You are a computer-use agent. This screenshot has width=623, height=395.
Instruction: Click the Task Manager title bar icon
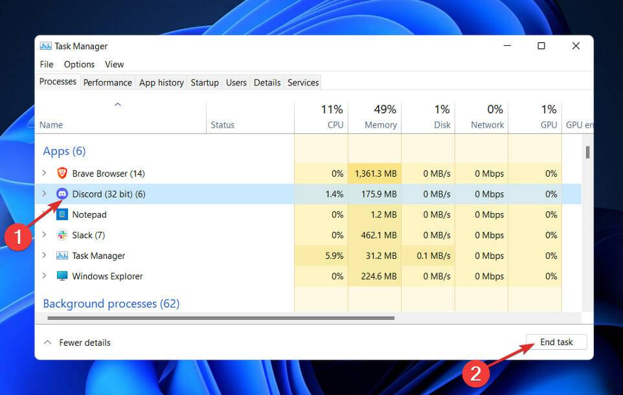(x=46, y=45)
